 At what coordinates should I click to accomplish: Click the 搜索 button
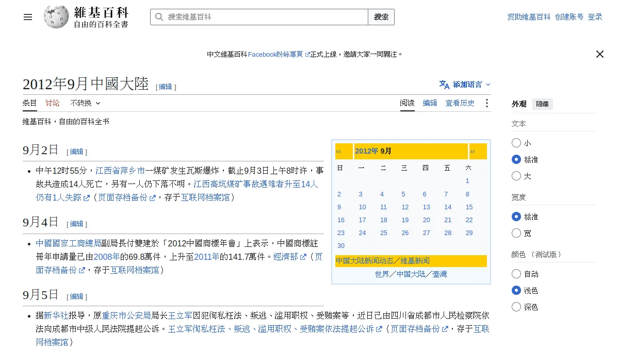click(x=381, y=17)
